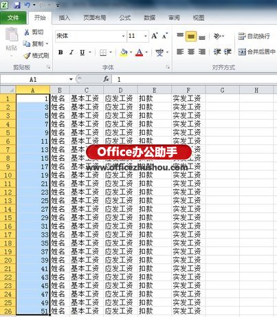Open Font (字体) group dialog launcher
This screenshot has height=317, width=277.
click(x=168, y=67)
